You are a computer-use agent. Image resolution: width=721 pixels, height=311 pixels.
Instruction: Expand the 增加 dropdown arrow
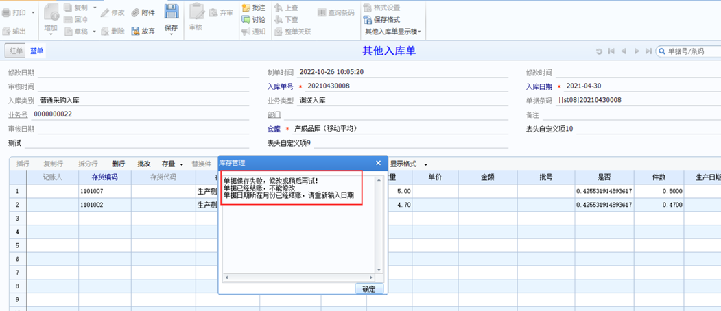click(51, 35)
